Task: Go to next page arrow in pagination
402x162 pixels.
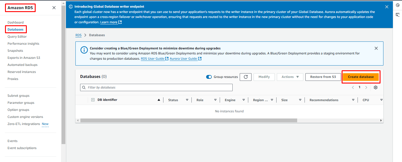Action: (x=366, y=88)
